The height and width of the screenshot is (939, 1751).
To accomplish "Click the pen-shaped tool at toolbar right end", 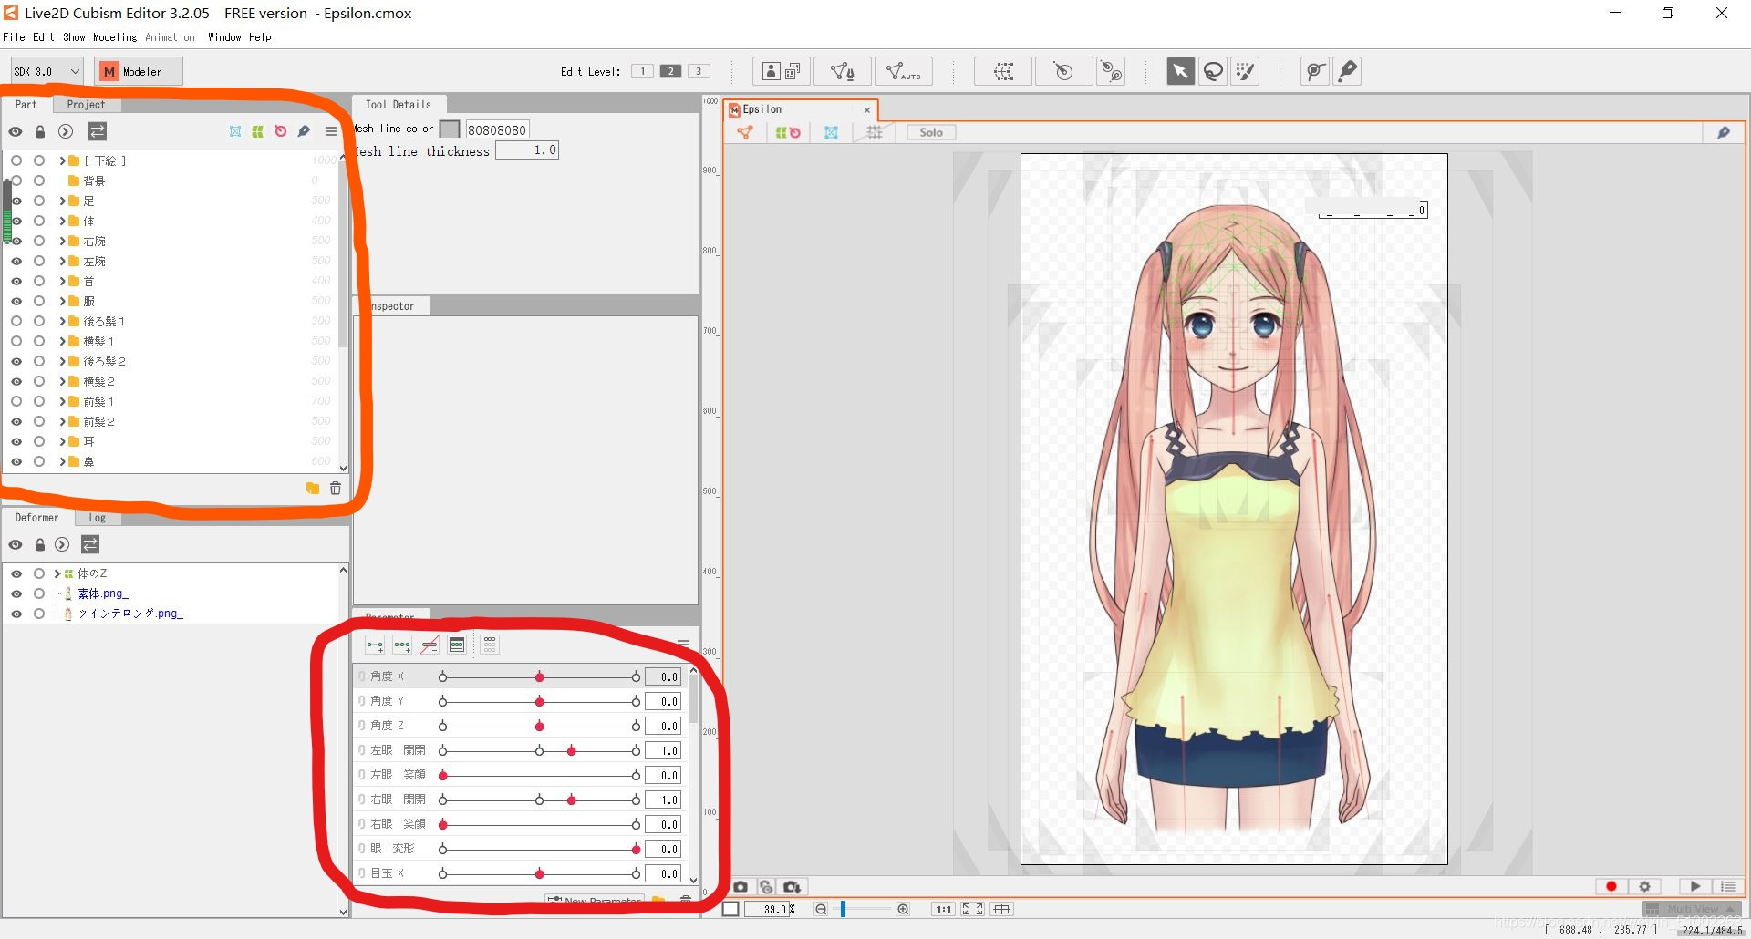I will [x=1347, y=71].
